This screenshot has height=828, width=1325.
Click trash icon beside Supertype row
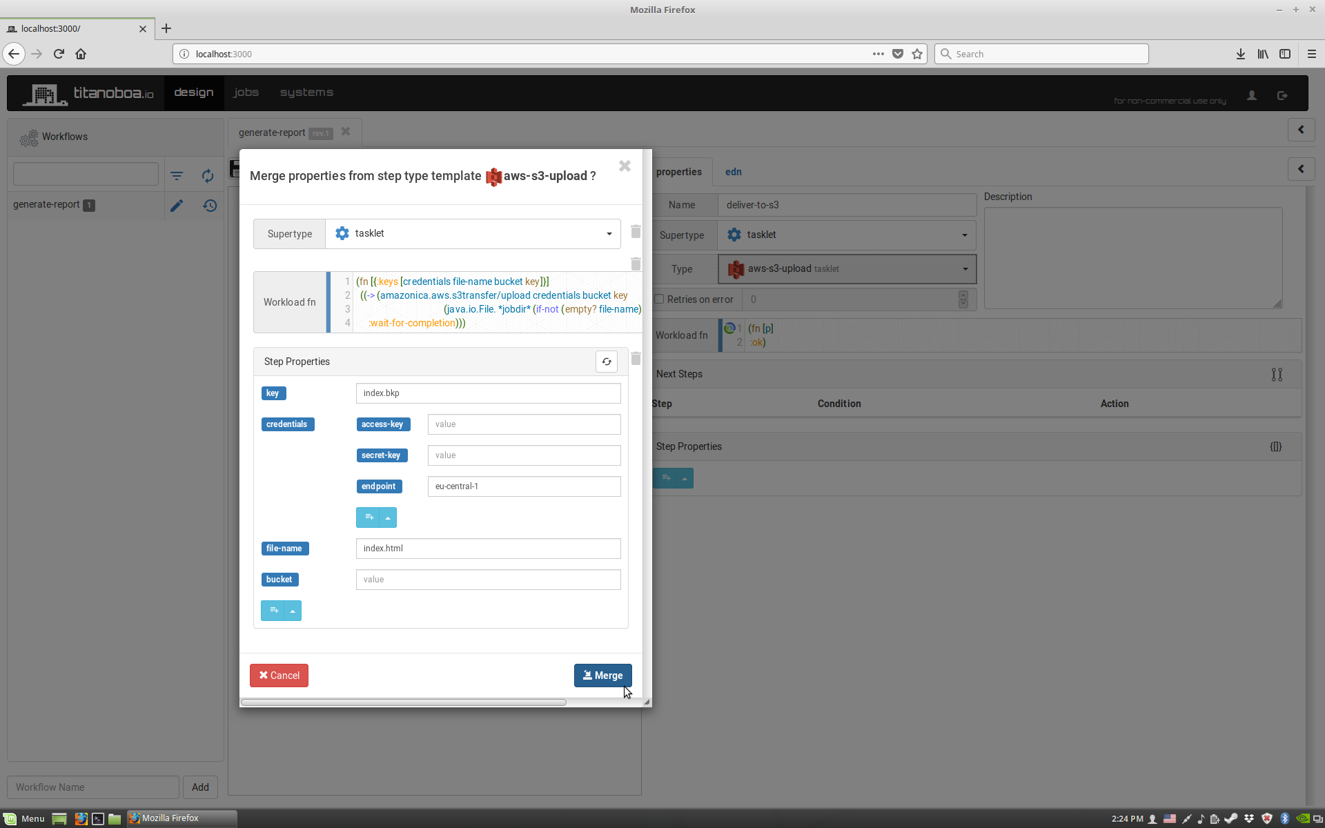pos(636,232)
